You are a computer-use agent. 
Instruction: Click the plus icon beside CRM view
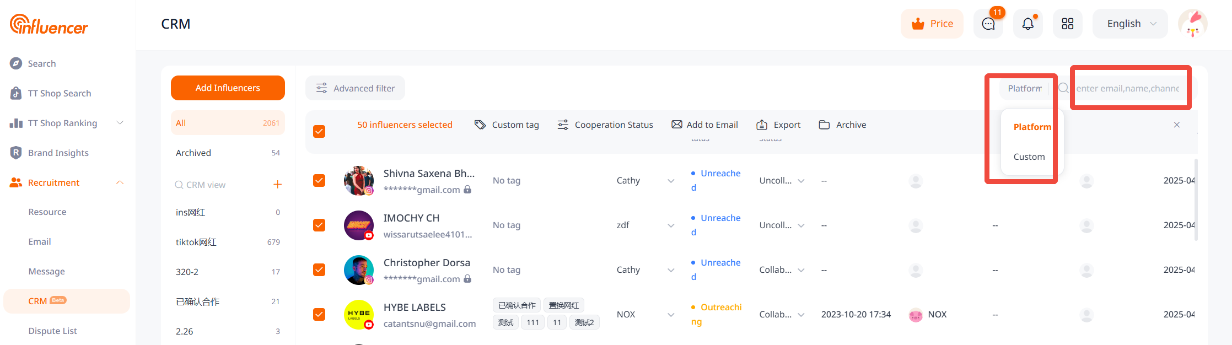[x=277, y=185]
